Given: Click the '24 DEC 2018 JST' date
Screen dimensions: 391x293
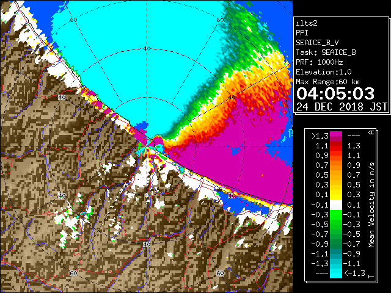Looking at the screenshot, I should coord(342,107).
